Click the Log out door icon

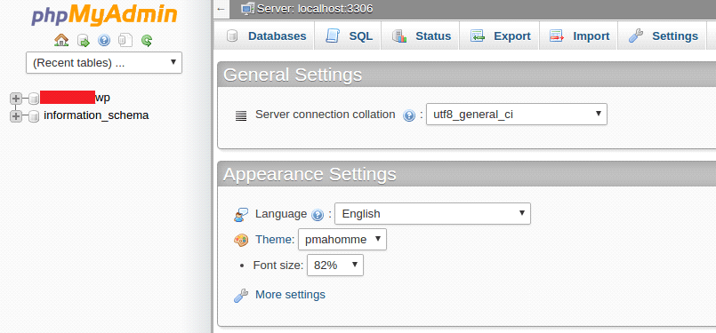(x=83, y=41)
